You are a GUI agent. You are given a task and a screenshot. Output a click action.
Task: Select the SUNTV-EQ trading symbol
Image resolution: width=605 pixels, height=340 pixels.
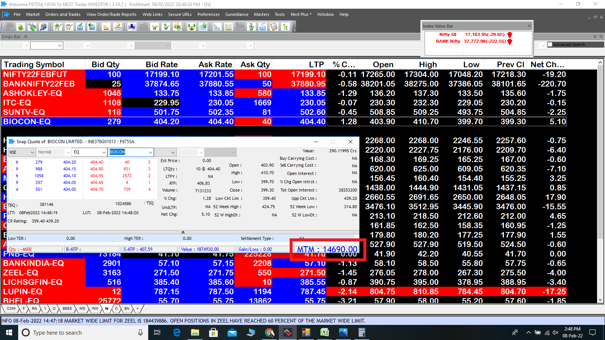point(24,112)
